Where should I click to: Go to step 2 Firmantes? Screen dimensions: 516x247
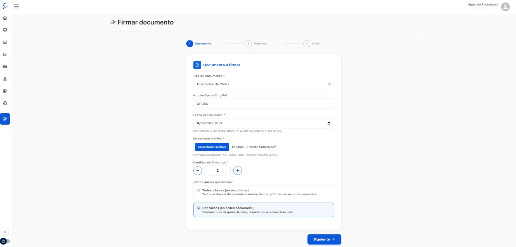[256, 43]
